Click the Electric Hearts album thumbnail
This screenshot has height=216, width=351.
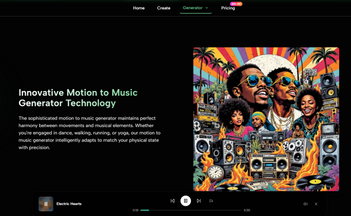coord(46,204)
